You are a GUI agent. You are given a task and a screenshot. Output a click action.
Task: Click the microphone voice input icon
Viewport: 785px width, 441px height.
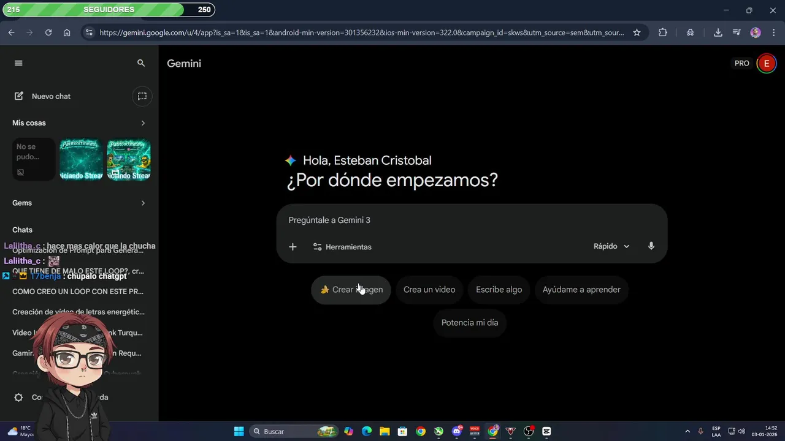coord(651,246)
